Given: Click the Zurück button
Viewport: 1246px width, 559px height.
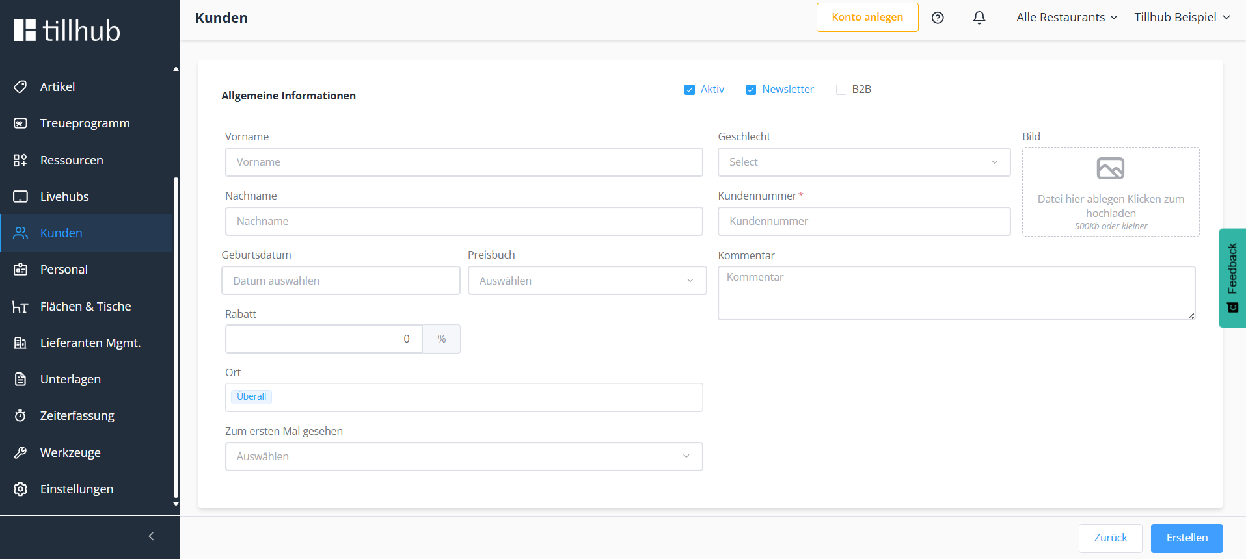Looking at the screenshot, I should pyautogui.click(x=1110, y=538).
